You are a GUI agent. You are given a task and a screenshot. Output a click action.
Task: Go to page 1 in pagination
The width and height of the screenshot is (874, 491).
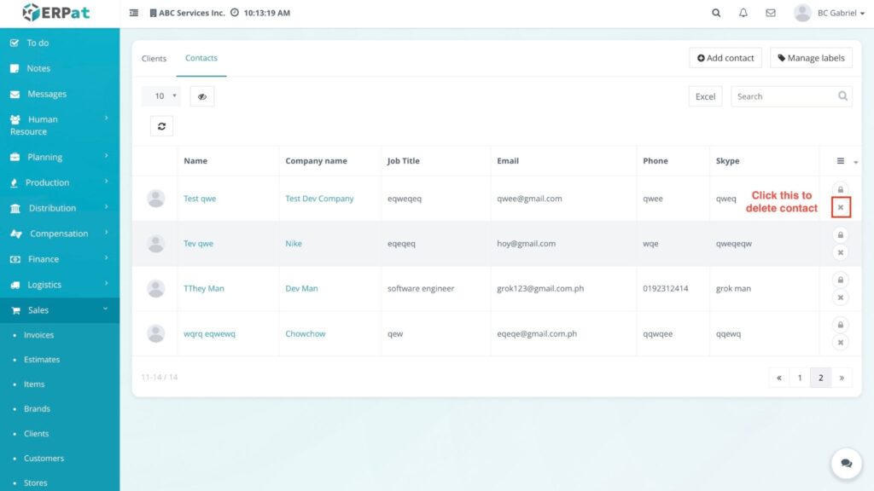800,378
